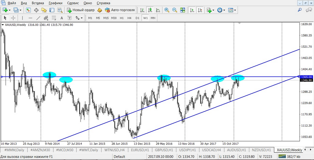This screenshot has height=160, width=314.
Task: Open the Сервис menu
Action: point(73,3)
